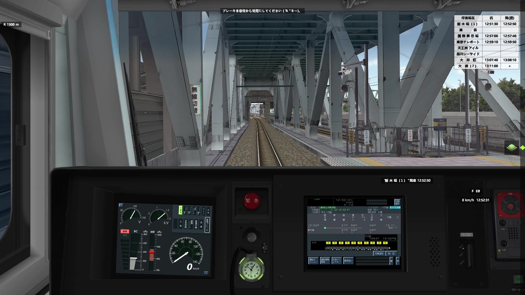Click the brightness icon on monitor screen
Screen dimensions: 525x295
[398, 261]
